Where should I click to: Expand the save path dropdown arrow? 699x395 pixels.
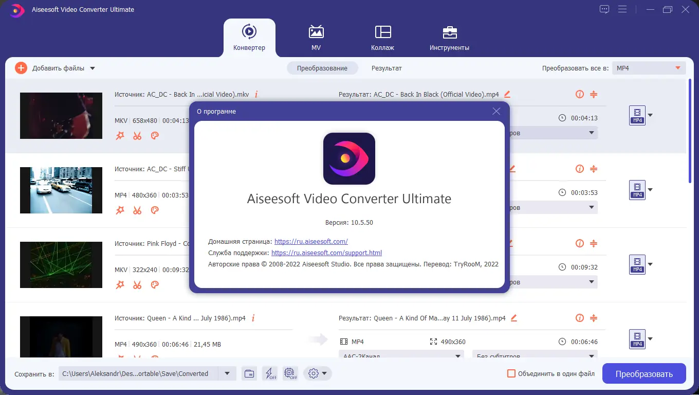(x=227, y=374)
